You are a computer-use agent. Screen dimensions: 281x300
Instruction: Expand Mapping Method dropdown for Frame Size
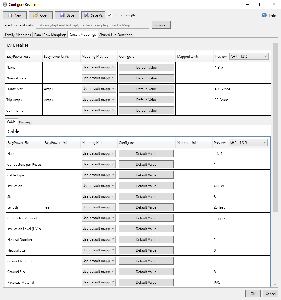pyautogui.click(x=98, y=89)
